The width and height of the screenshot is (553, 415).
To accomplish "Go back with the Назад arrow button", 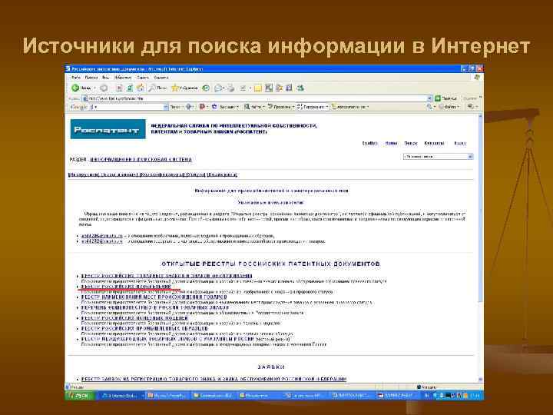I will (81, 88).
